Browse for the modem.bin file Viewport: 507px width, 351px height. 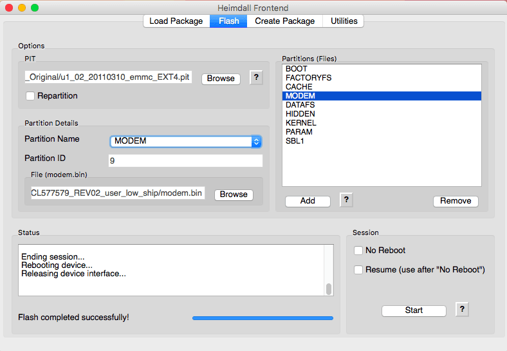(x=234, y=194)
